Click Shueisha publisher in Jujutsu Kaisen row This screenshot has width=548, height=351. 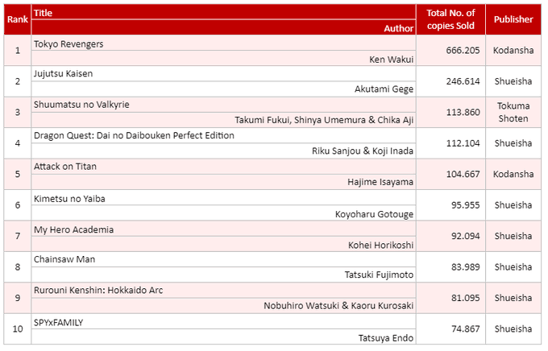pyautogui.click(x=513, y=81)
